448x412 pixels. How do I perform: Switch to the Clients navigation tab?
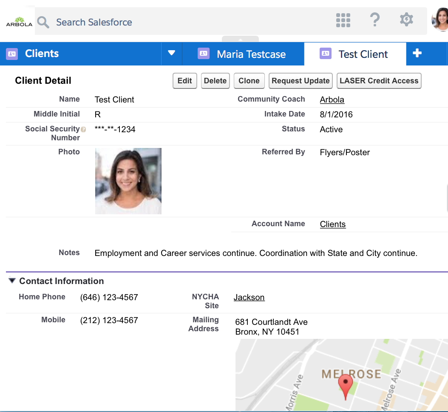[81, 54]
